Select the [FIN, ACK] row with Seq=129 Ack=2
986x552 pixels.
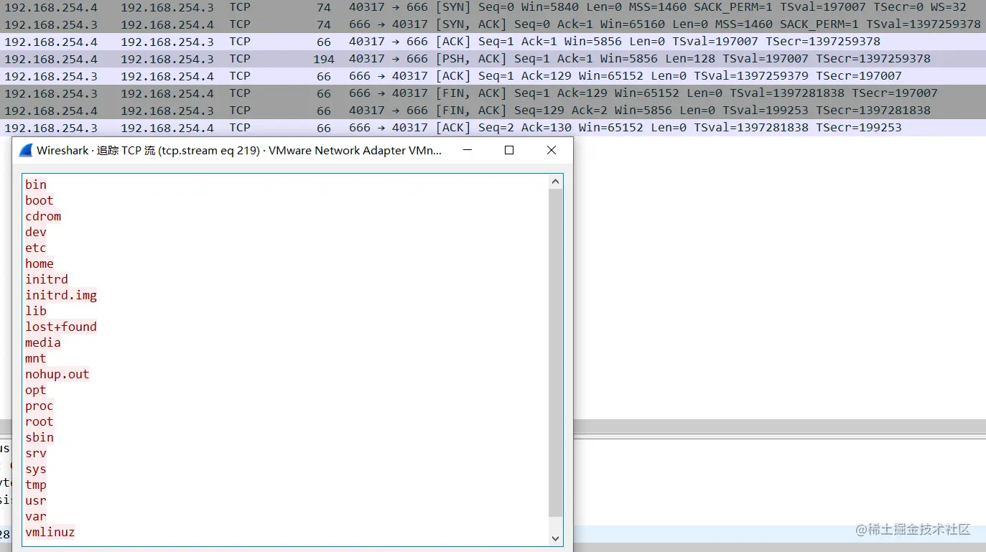click(493, 111)
